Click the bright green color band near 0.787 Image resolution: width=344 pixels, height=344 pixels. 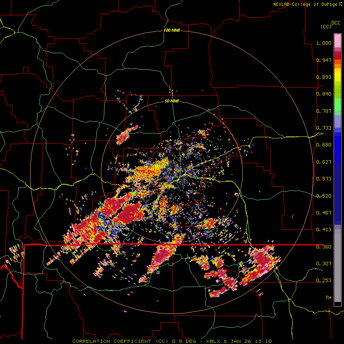[x=338, y=104]
